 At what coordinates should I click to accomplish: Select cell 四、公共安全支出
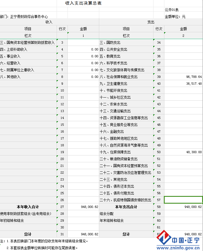(x=126, y=49)
